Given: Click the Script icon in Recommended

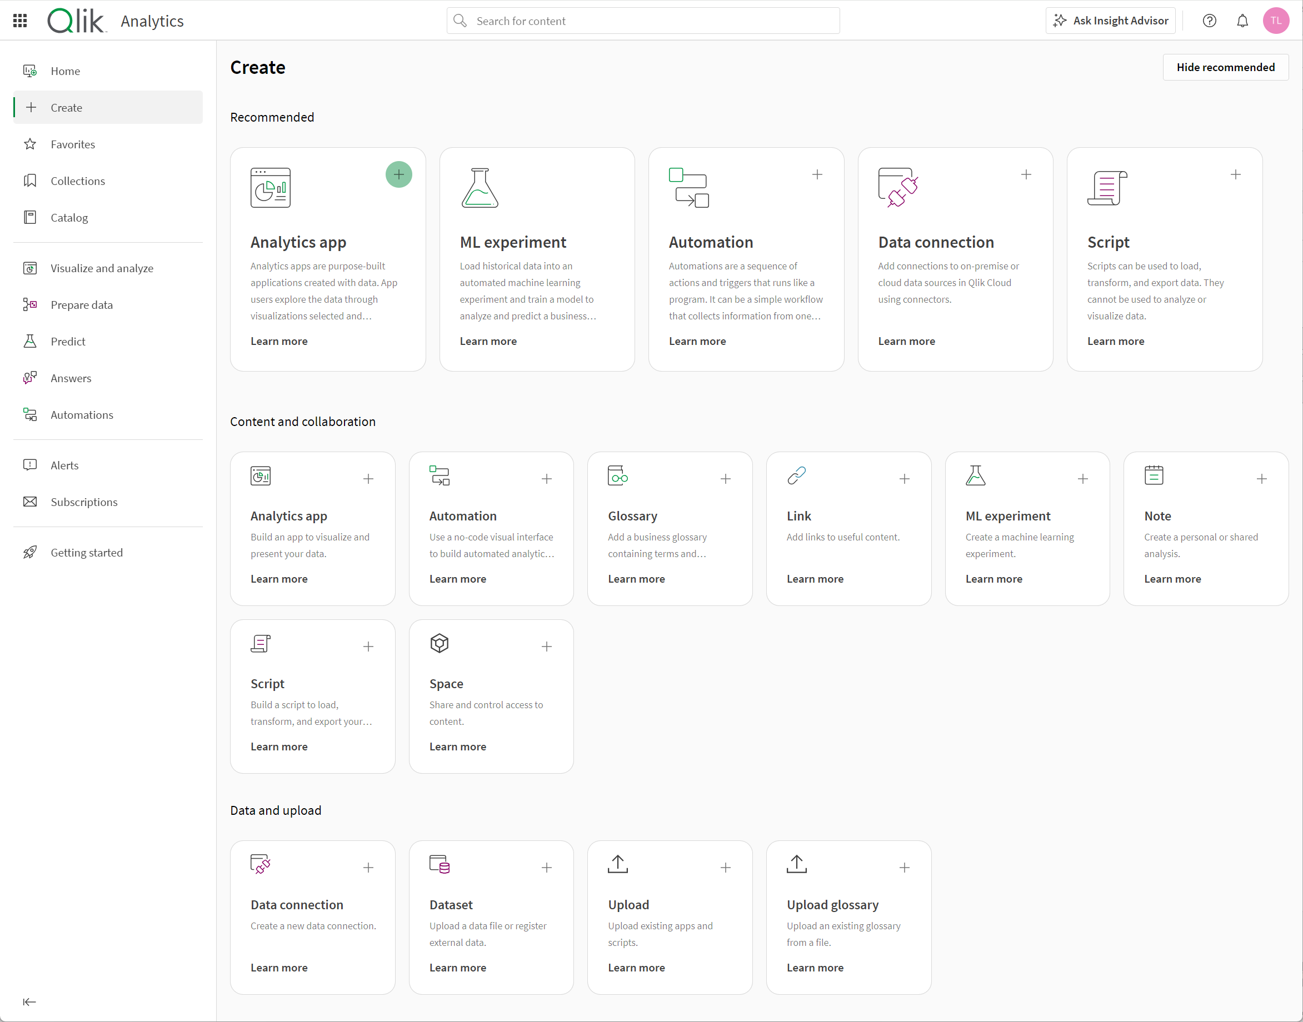Looking at the screenshot, I should [x=1109, y=188].
